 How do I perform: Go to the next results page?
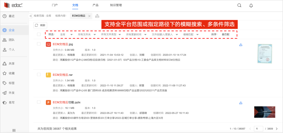277,129
